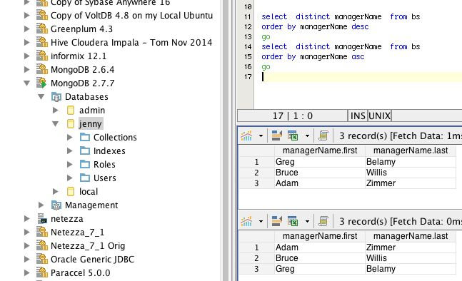Click managerName.last header in second result grid

[x=411, y=236]
